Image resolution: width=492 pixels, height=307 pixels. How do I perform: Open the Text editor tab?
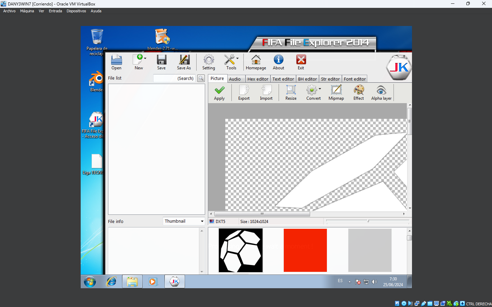pyautogui.click(x=283, y=79)
